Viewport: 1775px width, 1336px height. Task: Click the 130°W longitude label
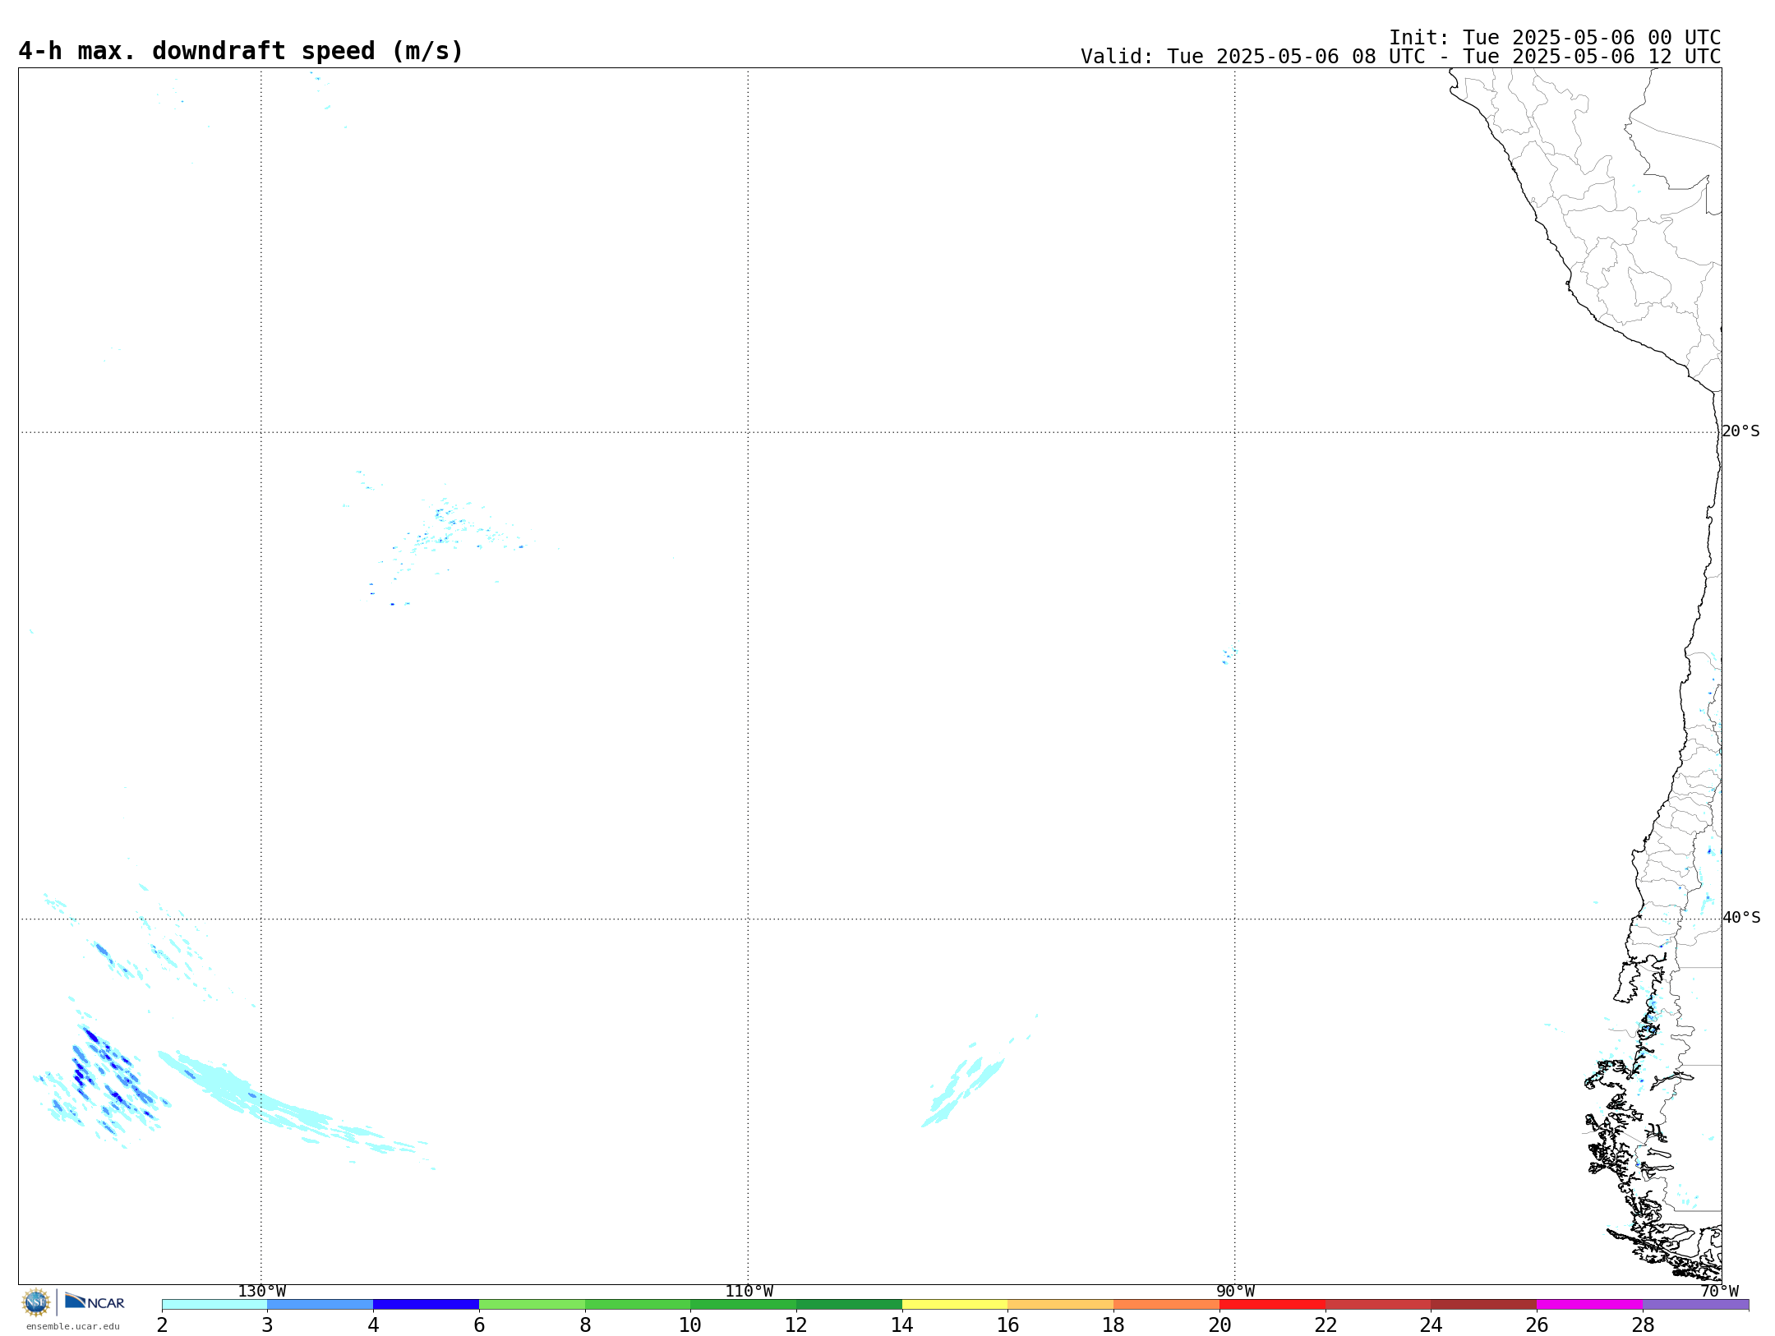click(262, 1292)
